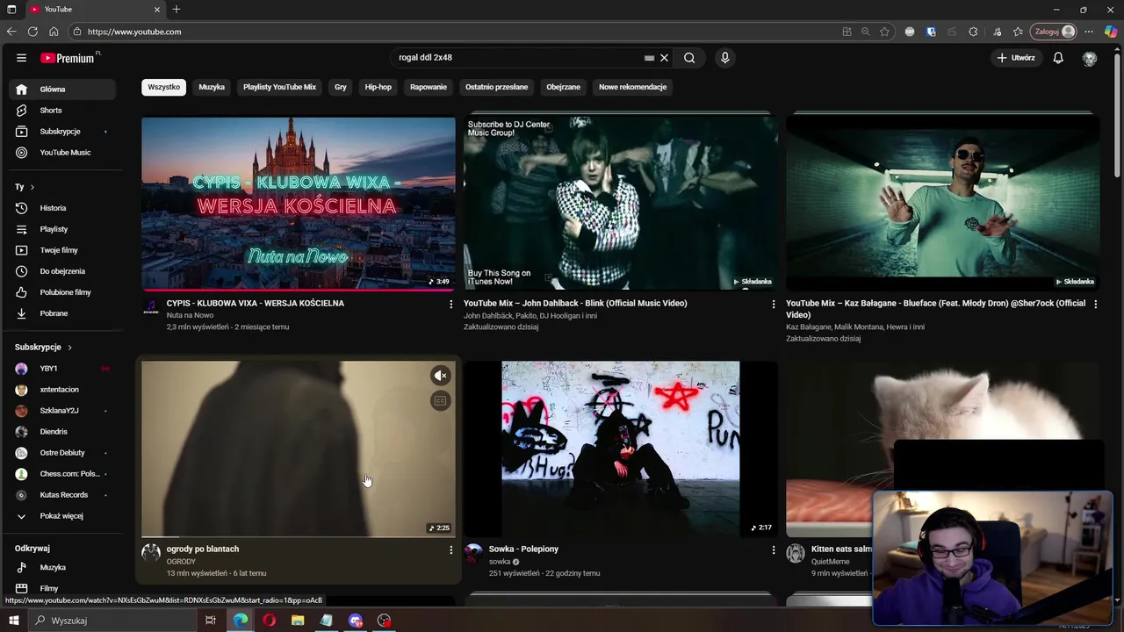
Task: Open the xntentacion channel subscription
Action: point(62,390)
